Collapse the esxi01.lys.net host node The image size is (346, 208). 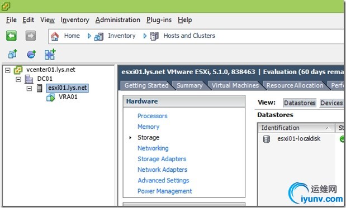tap(29, 88)
